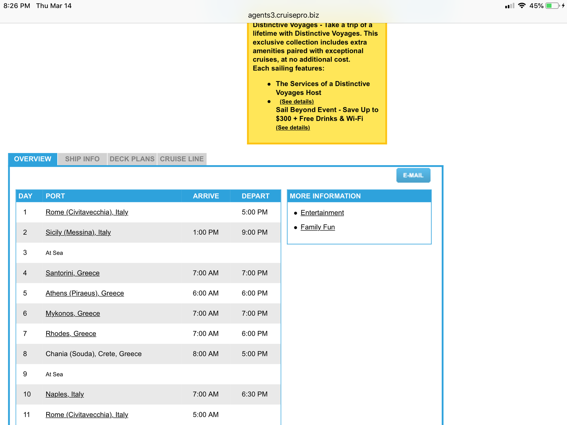Tap the cellular signal bars icon
Viewport: 567px width, 425px height.
(x=509, y=6)
